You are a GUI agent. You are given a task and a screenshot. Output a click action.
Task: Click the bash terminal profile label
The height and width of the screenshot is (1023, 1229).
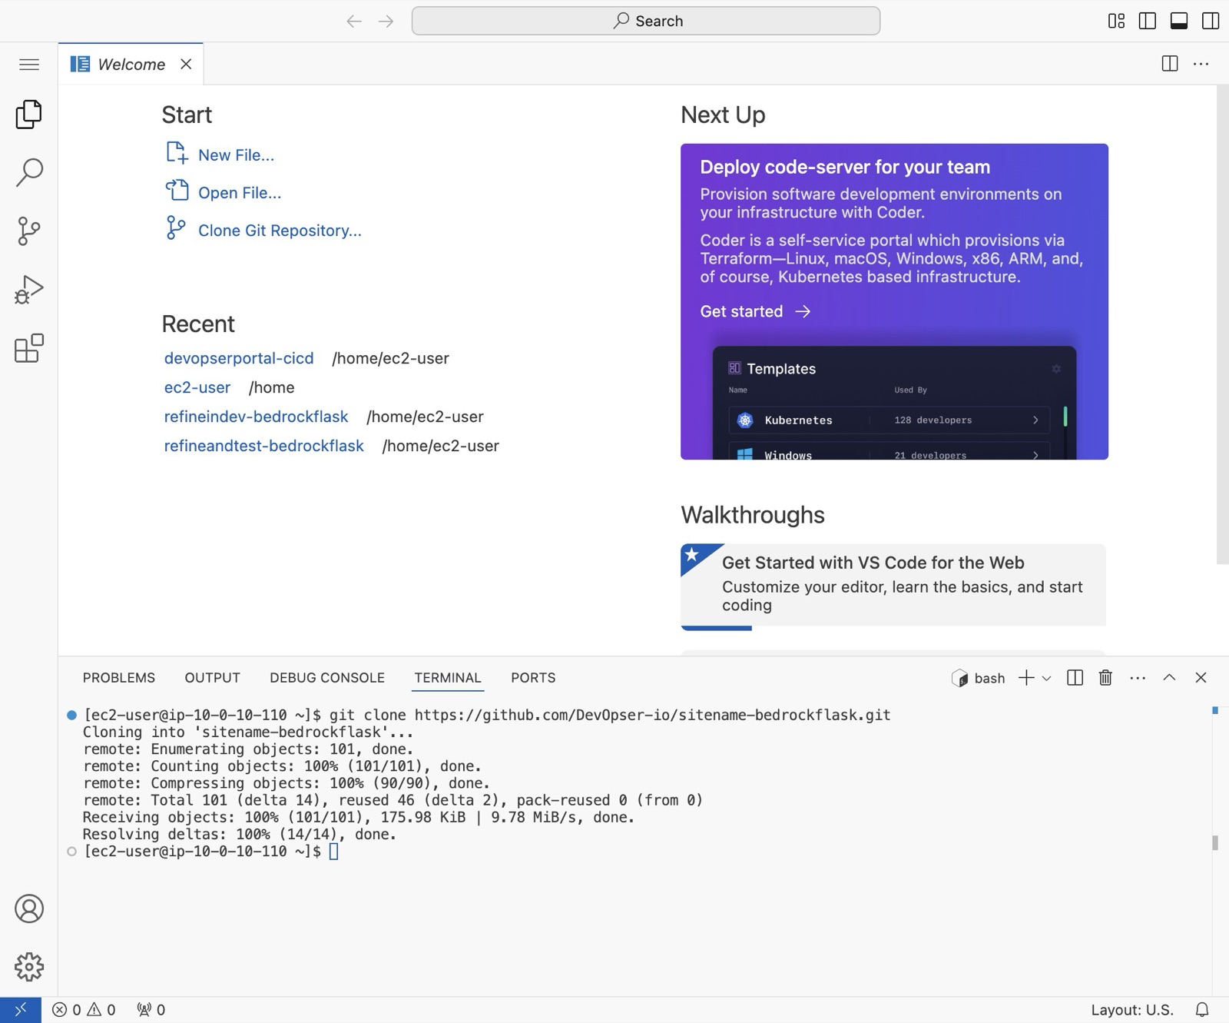click(979, 678)
